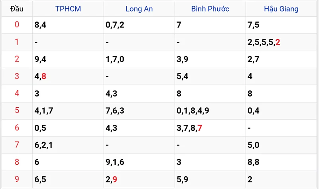Click the Đầu column header
The image size is (319, 189).
pyautogui.click(x=16, y=8)
